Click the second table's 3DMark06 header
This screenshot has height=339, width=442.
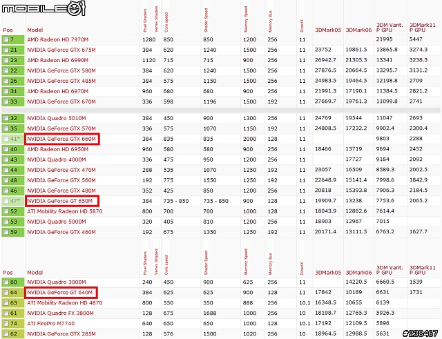pyautogui.click(x=358, y=273)
